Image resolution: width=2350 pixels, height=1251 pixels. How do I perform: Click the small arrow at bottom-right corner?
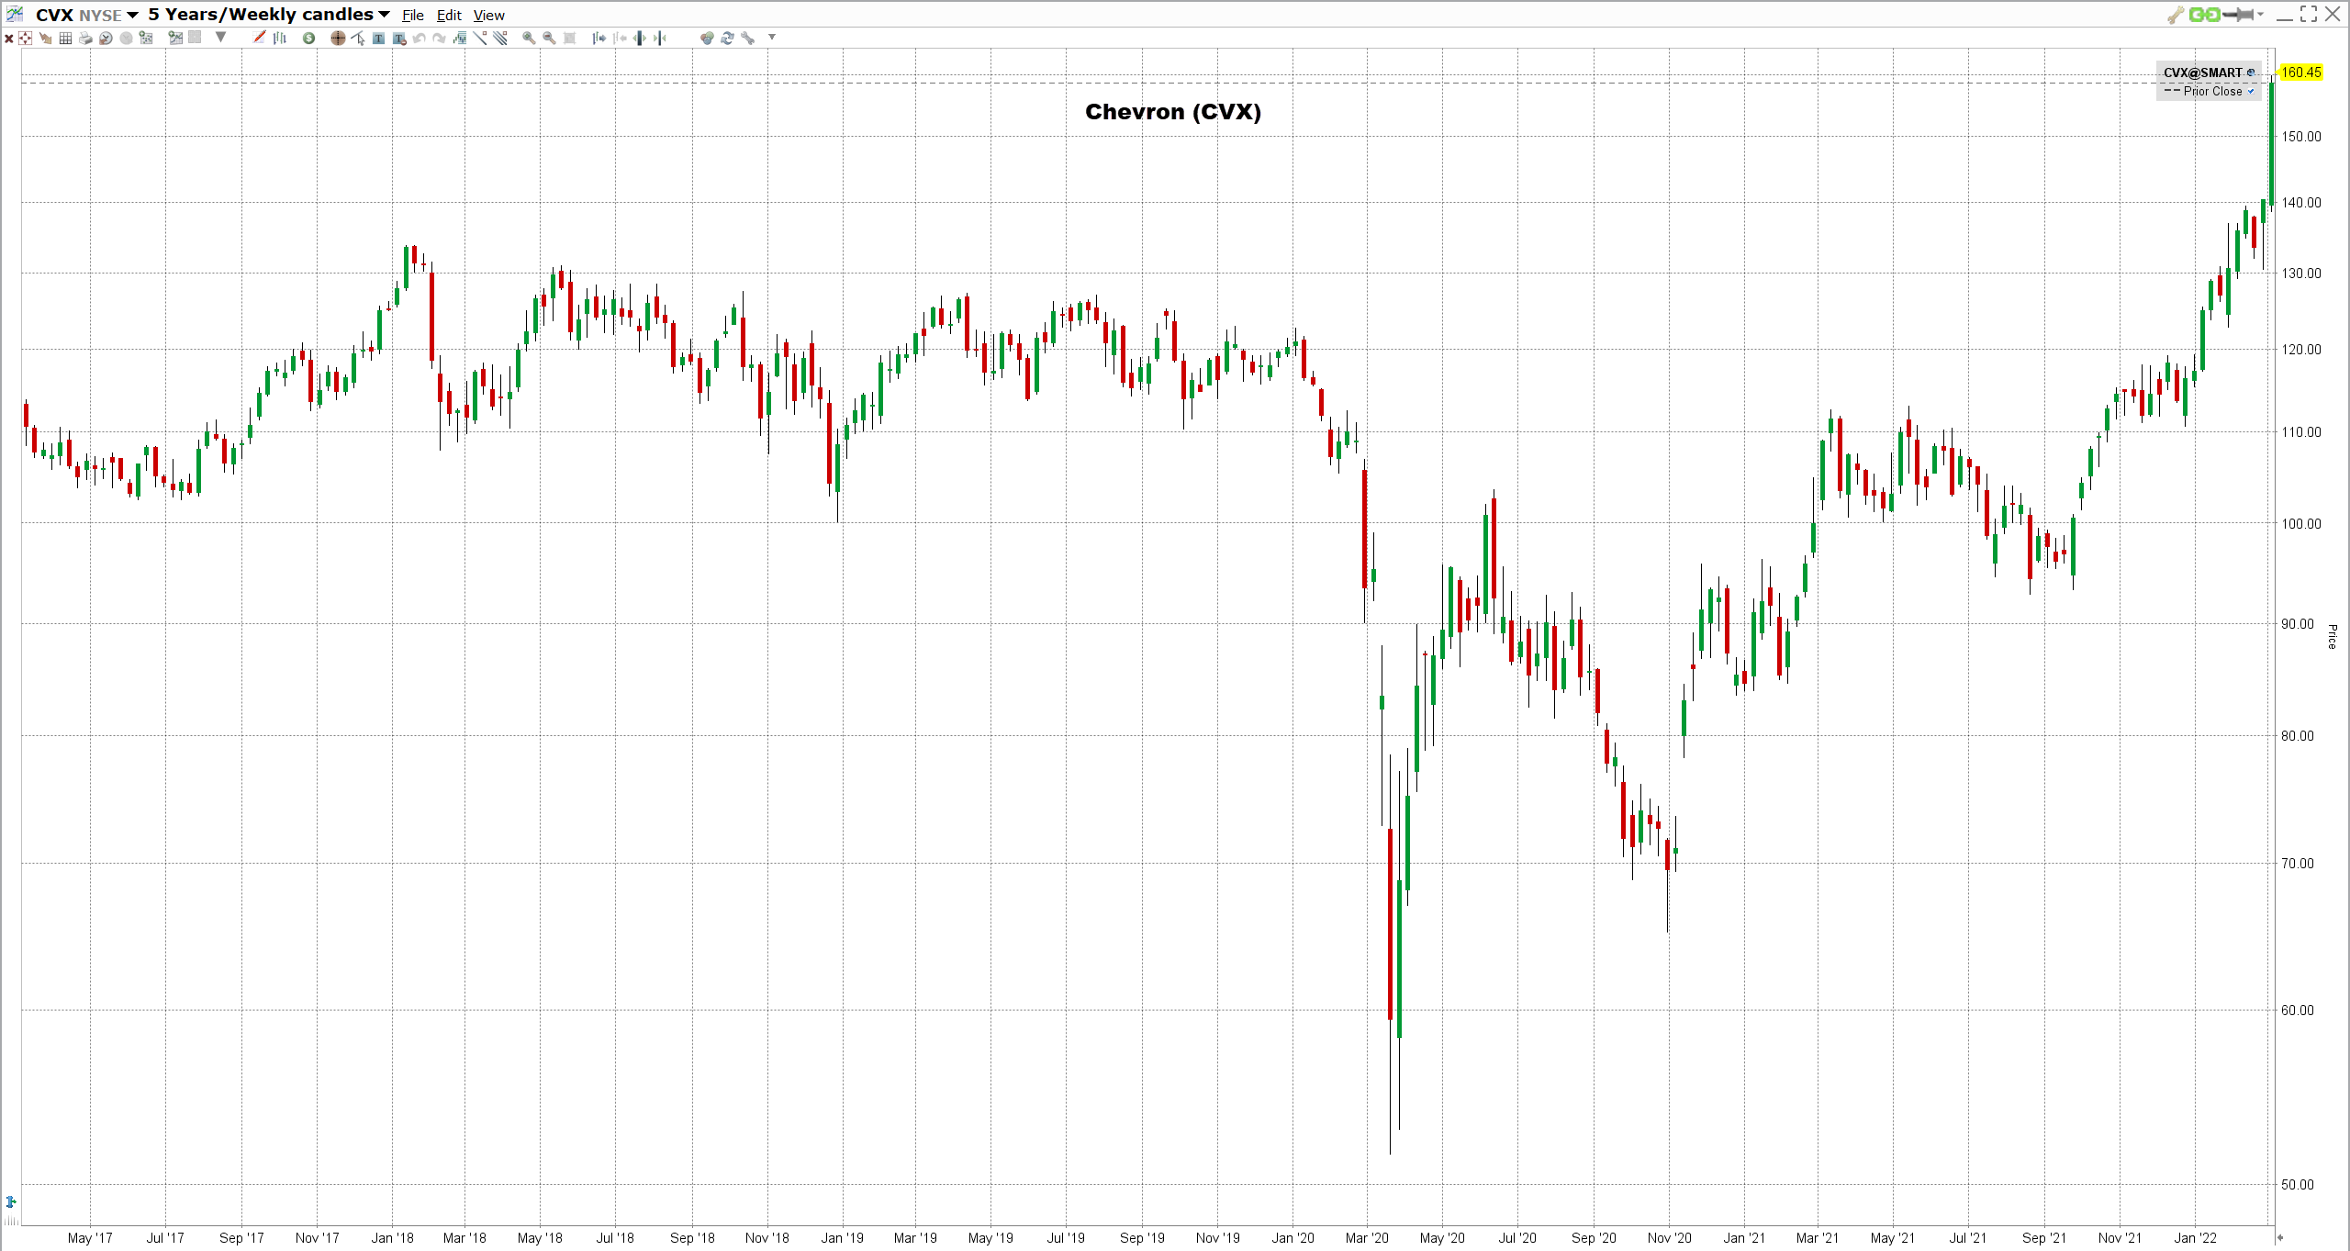pos(2279,1236)
